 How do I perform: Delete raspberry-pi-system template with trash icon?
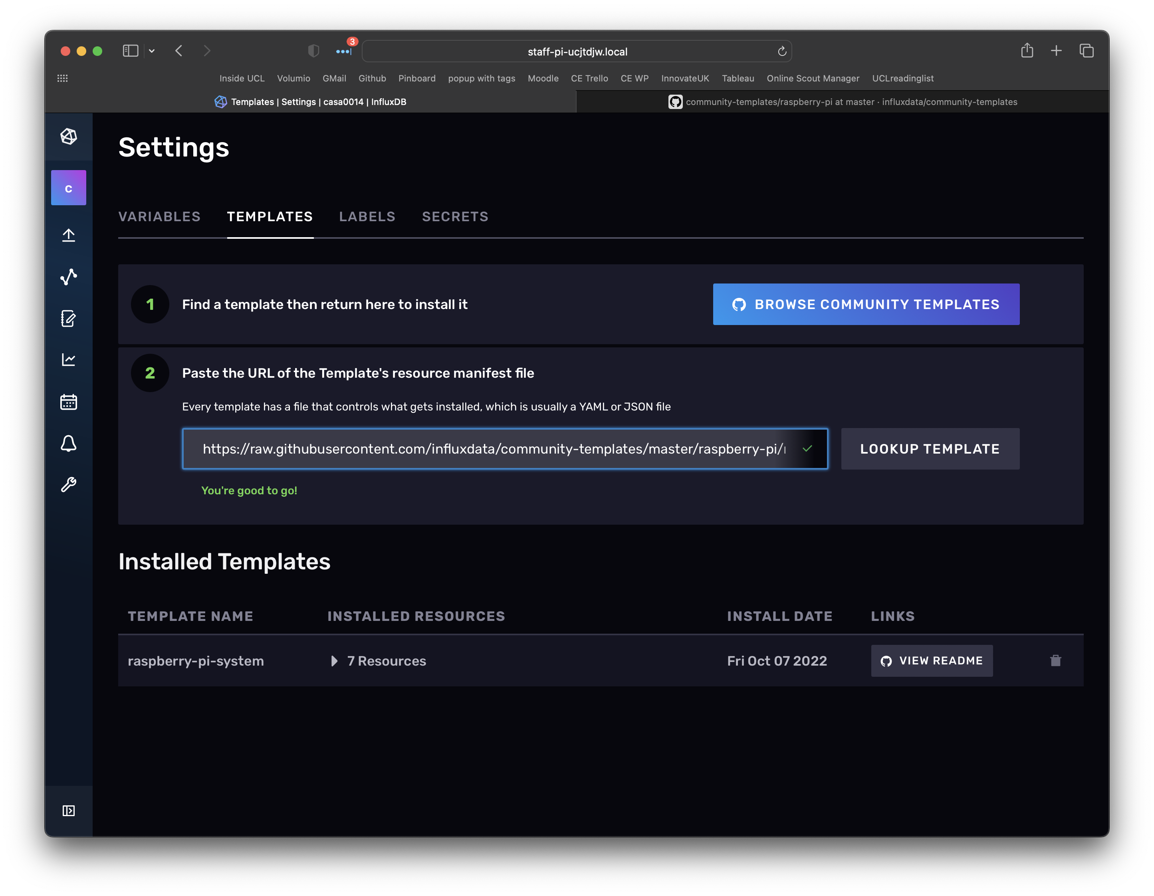[1056, 660]
